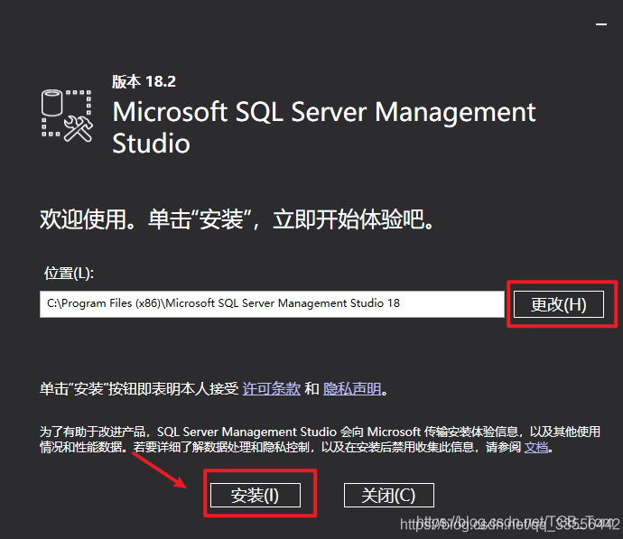Open the 文档 documentation link
The height and width of the screenshot is (539, 623).
click(536, 447)
